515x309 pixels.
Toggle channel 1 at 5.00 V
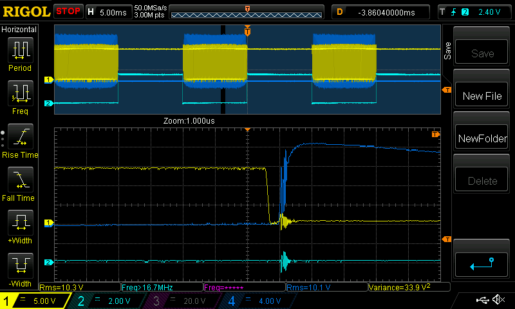tap(35, 301)
